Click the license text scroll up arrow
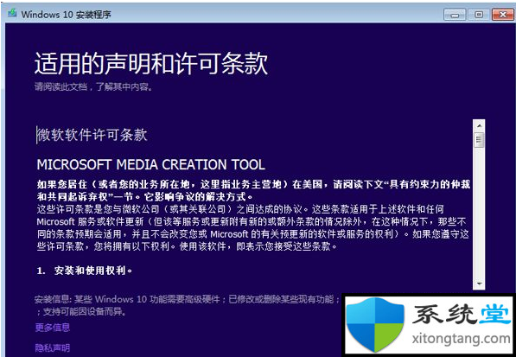516x357 pixels. [x=479, y=125]
